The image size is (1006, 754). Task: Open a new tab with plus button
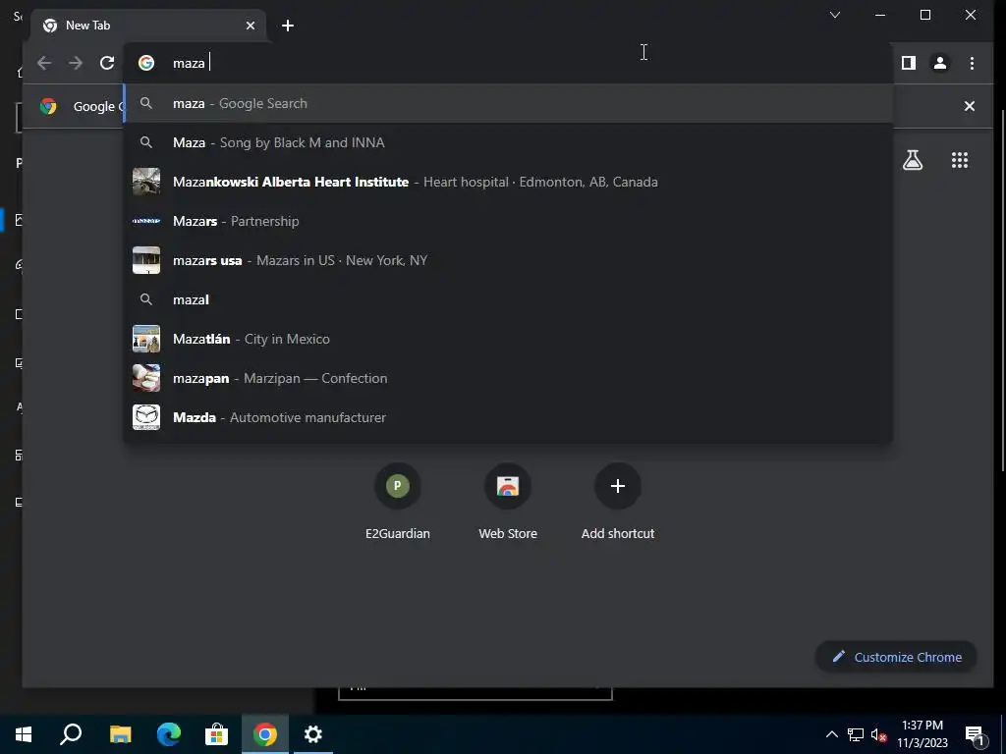(288, 26)
